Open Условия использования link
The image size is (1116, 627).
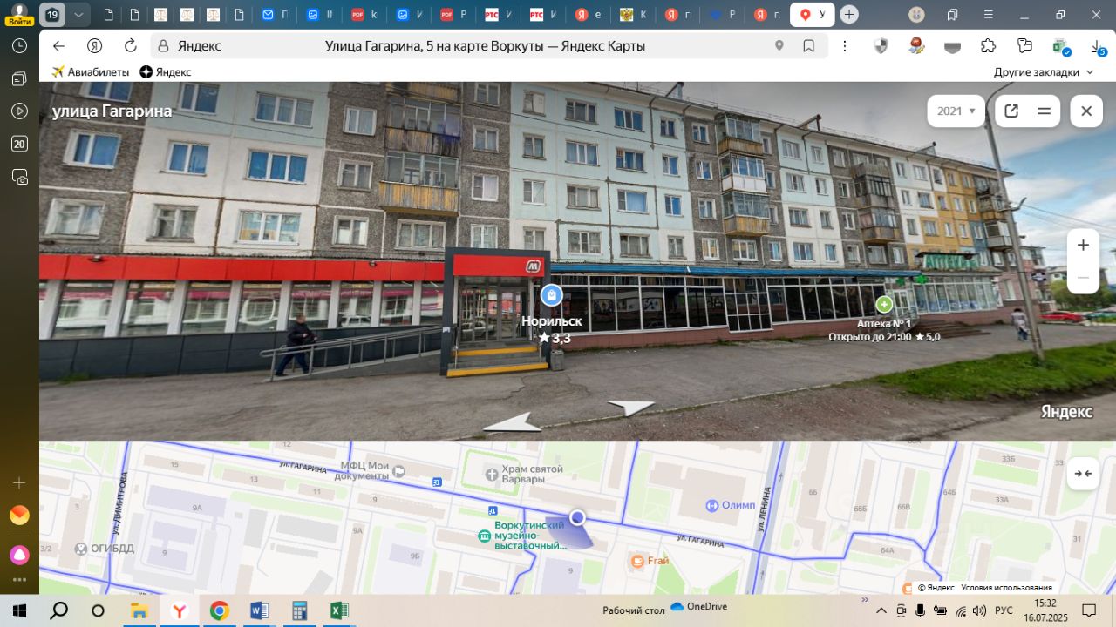[x=1006, y=588]
